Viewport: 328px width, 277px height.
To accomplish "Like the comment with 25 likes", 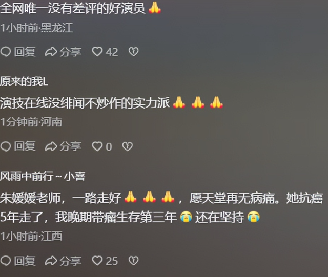I will tap(97, 261).
